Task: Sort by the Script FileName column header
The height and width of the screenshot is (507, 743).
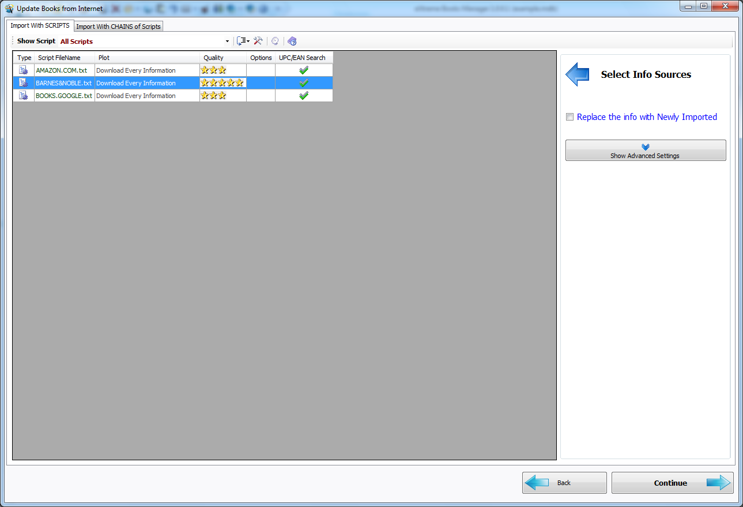Action: [x=65, y=58]
